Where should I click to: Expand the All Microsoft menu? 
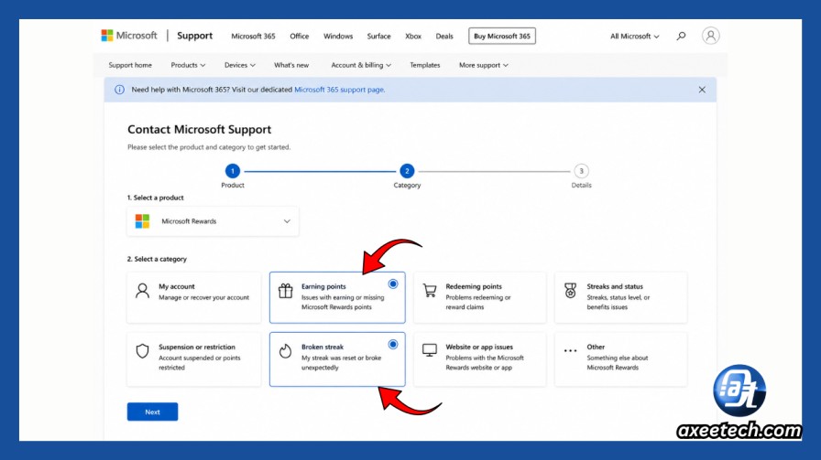(x=634, y=36)
